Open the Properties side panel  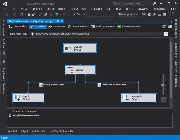(176, 81)
